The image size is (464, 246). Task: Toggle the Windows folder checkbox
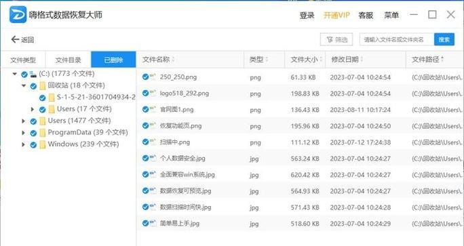click(x=33, y=145)
